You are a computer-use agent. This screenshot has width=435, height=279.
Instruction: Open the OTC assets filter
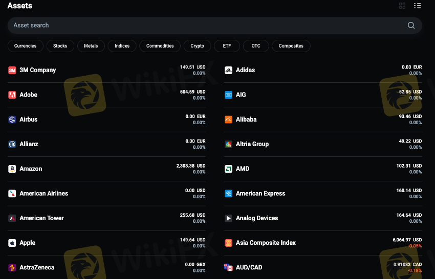coord(256,46)
